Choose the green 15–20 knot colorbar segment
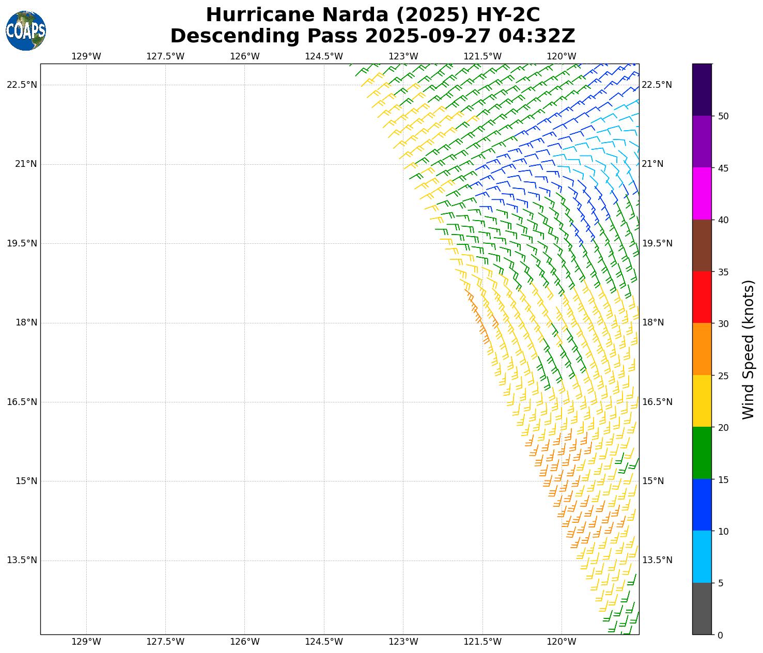Image resolution: width=763 pixels, height=653 pixels. click(702, 453)
